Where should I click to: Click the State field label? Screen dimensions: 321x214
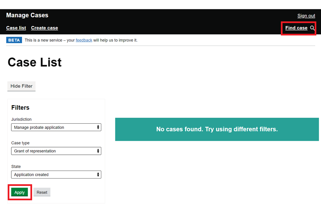(16, 167)
